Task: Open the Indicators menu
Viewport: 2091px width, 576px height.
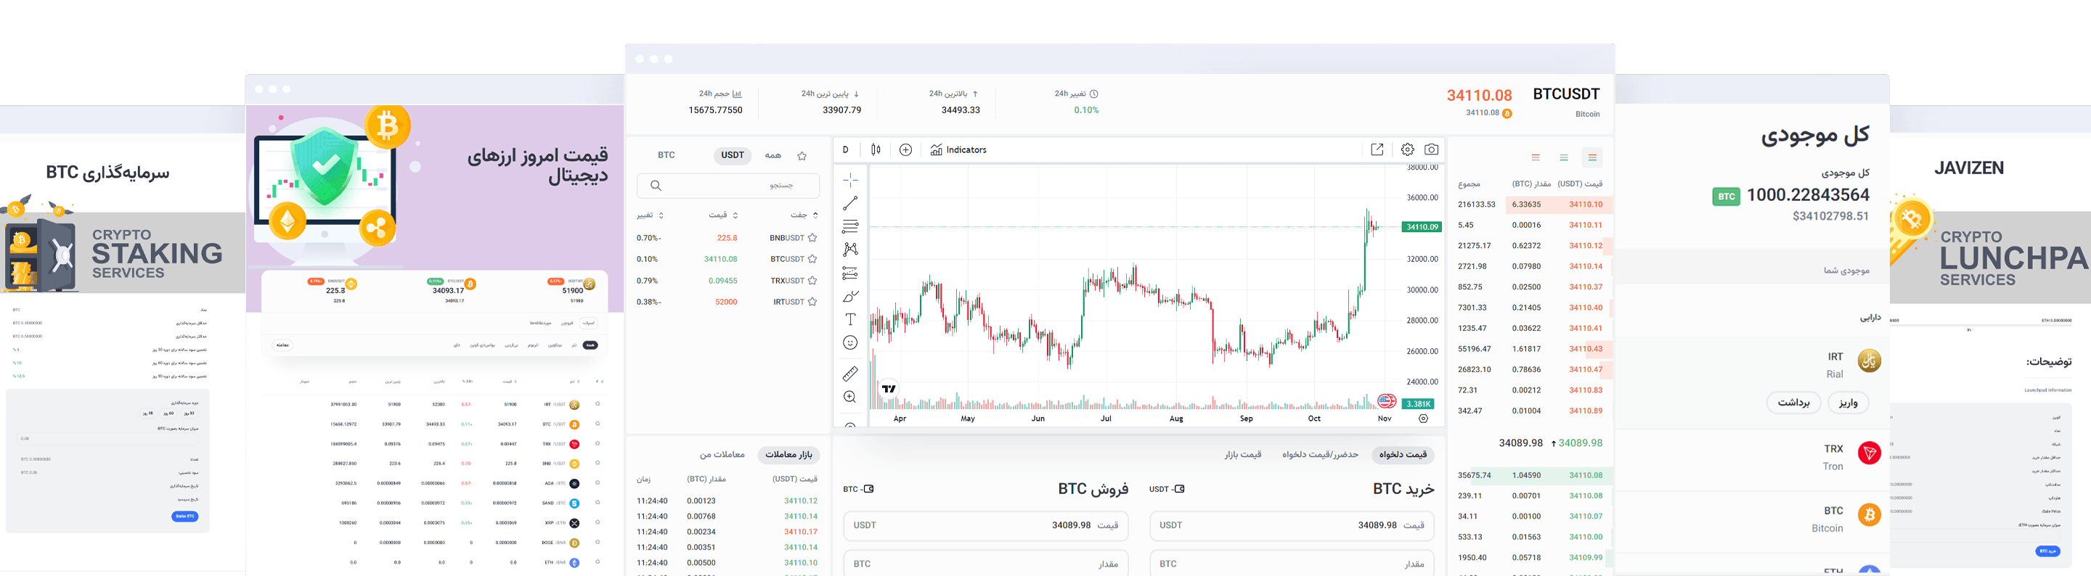Action: pyautogui.click(x=958, y=149)
